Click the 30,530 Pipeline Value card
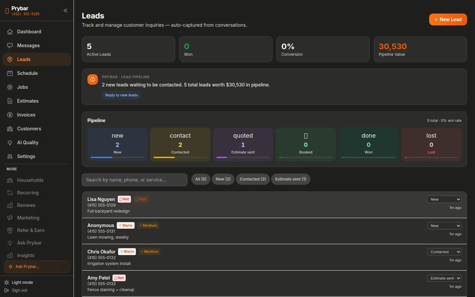475x297 pixels. point(420,49)
